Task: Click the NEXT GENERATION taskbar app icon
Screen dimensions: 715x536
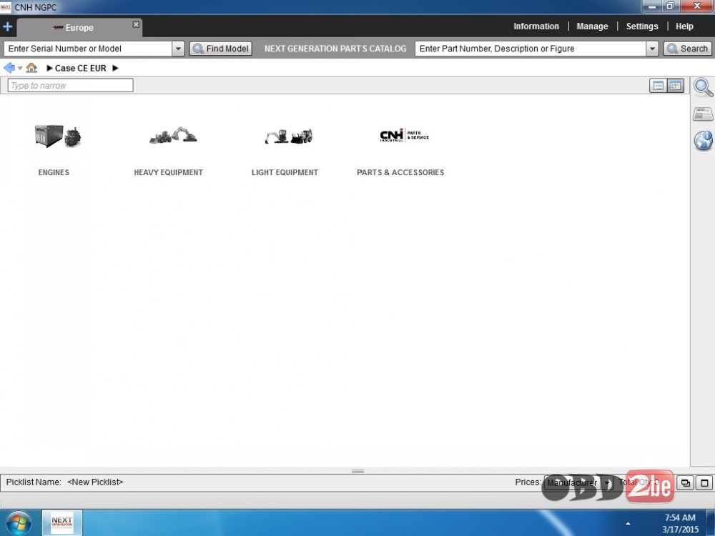Action: [x=62, y=522]
